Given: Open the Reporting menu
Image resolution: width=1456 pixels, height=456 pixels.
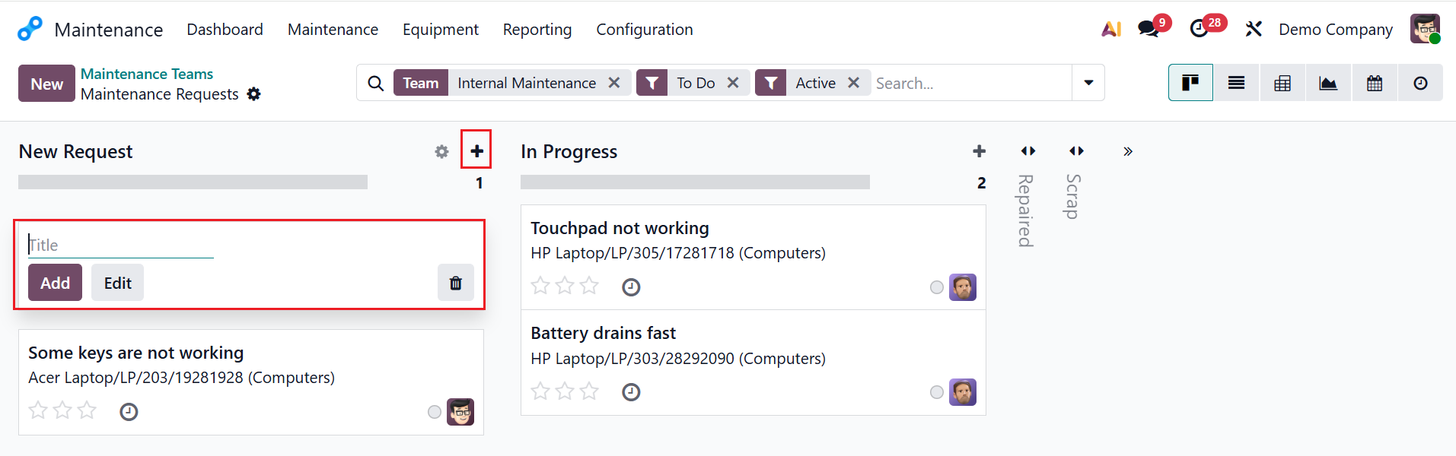Looking at the screenshot, I should click(537, 30).
